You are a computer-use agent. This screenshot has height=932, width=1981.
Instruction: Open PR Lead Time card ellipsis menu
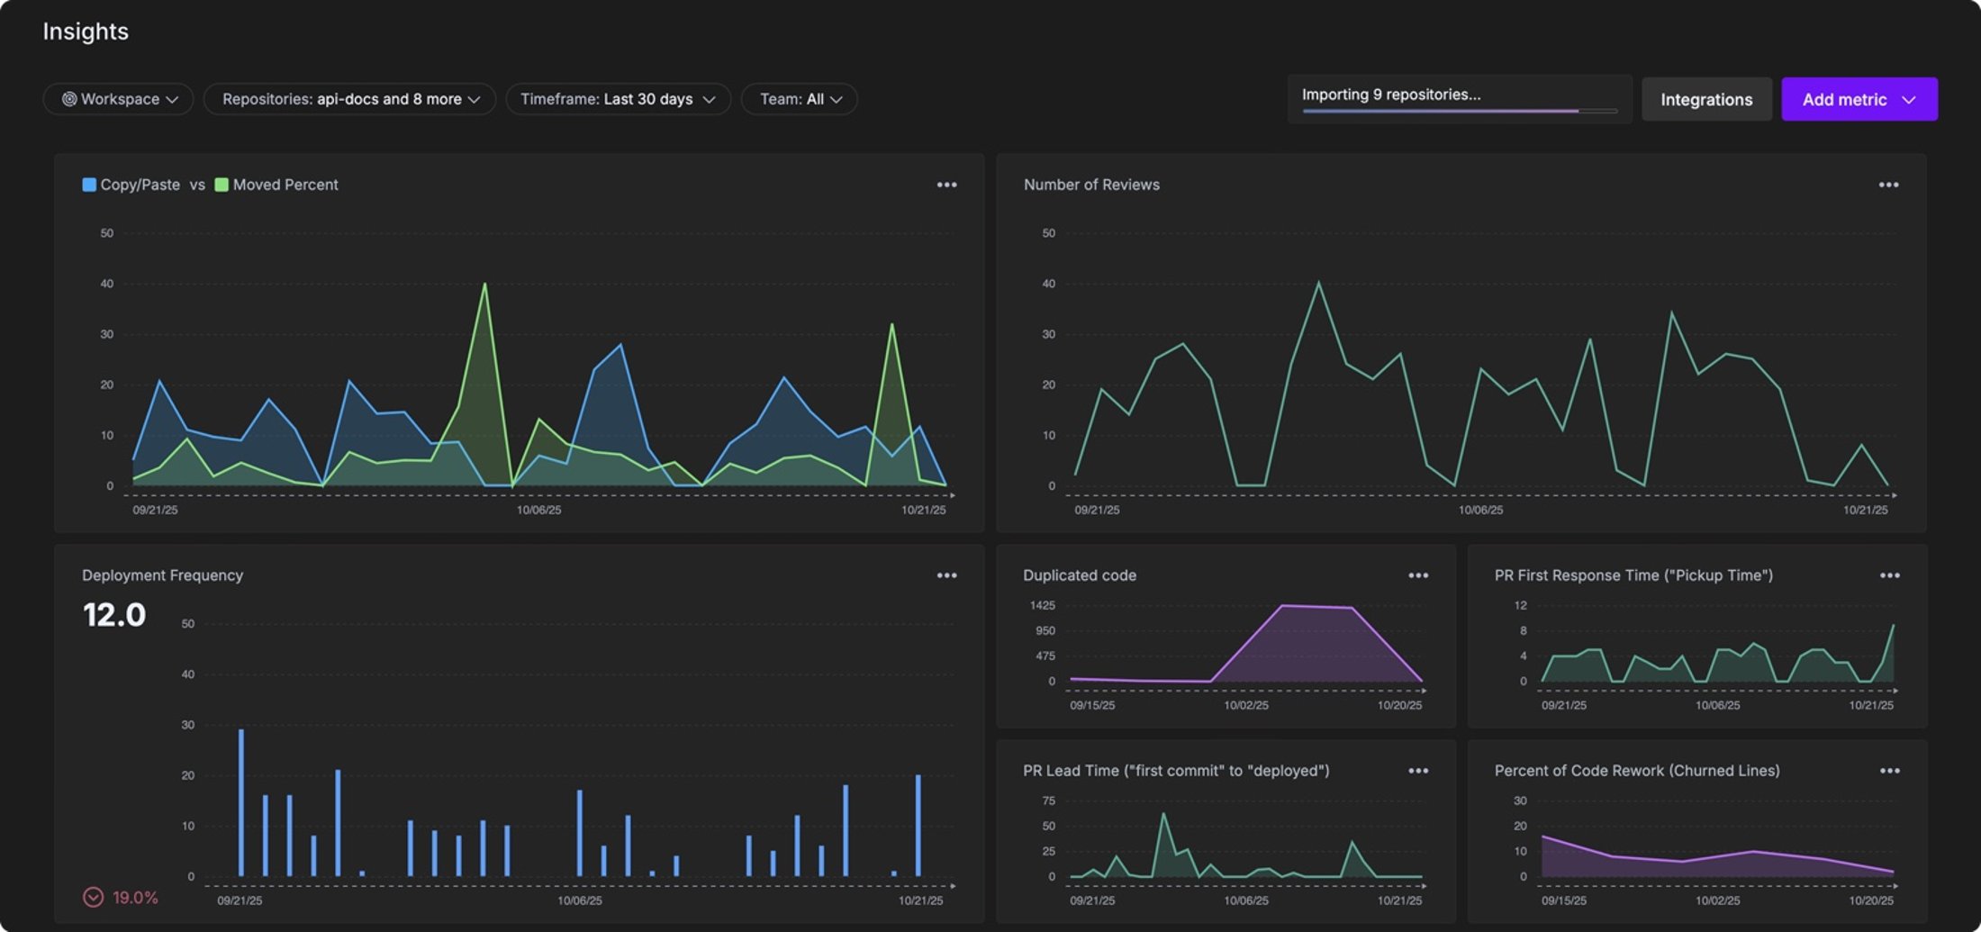(1418, 771)
